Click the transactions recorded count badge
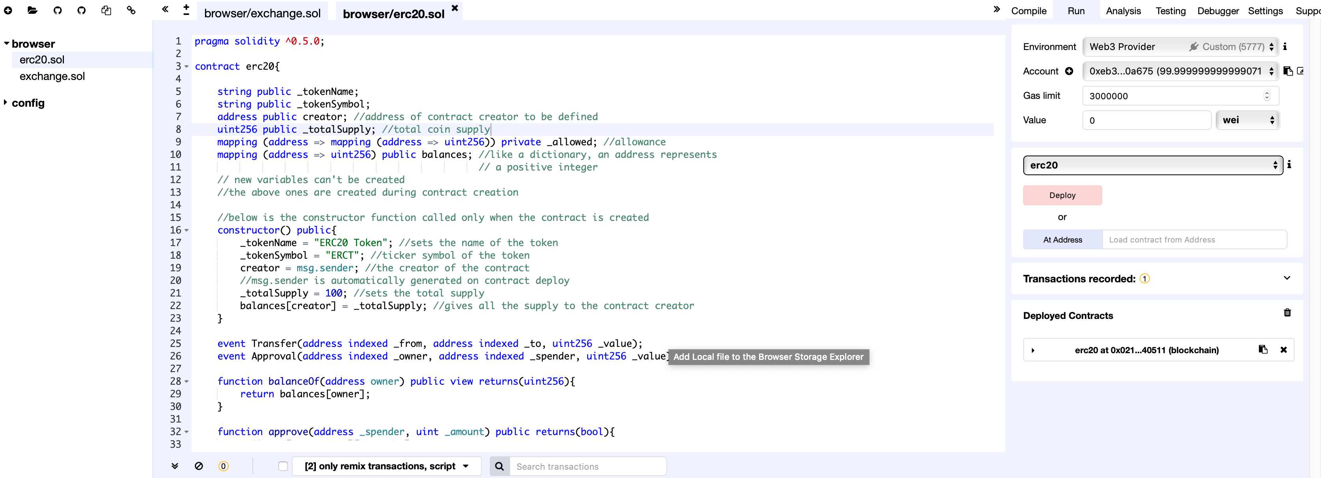This screenshot has width=1321, height=478. point(1144,278)
